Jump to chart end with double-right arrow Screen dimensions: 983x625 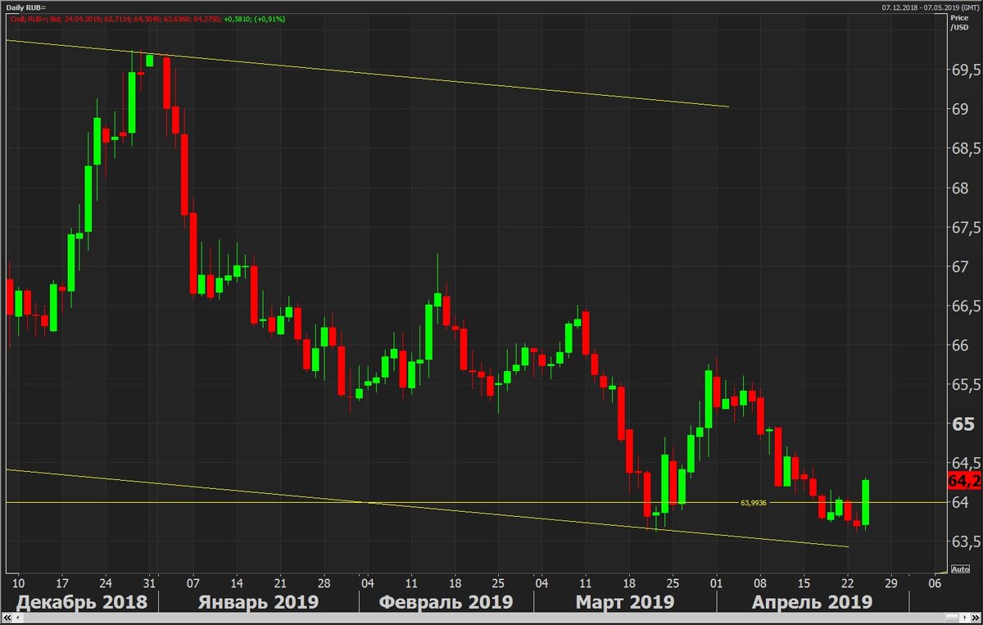976,618
